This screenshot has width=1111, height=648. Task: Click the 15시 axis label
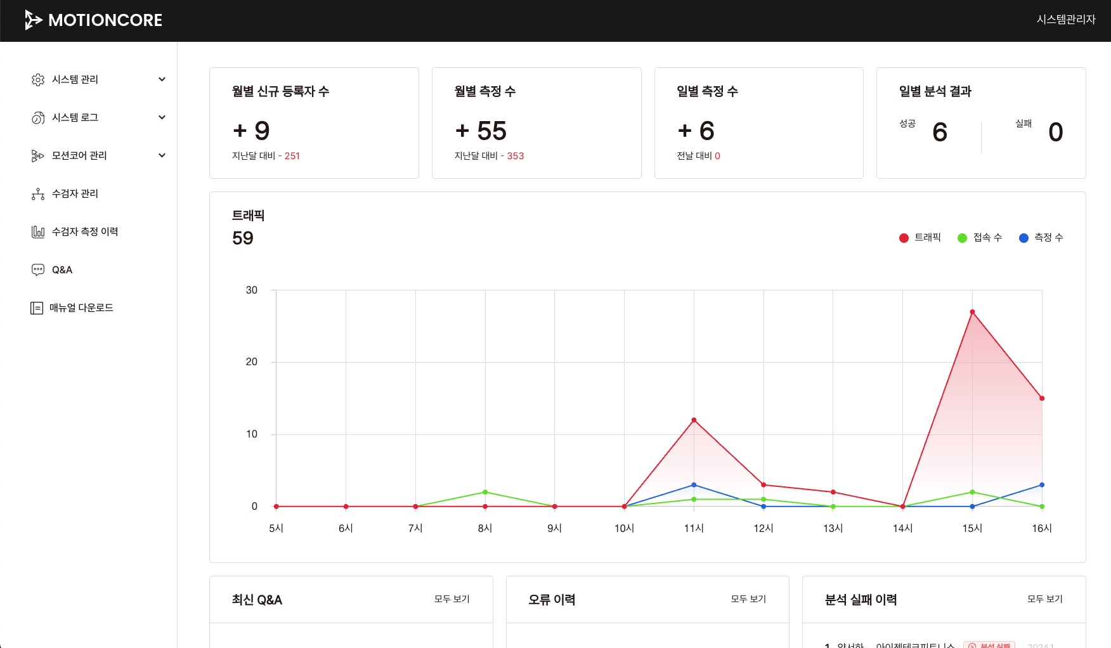[x=972, y=528]
